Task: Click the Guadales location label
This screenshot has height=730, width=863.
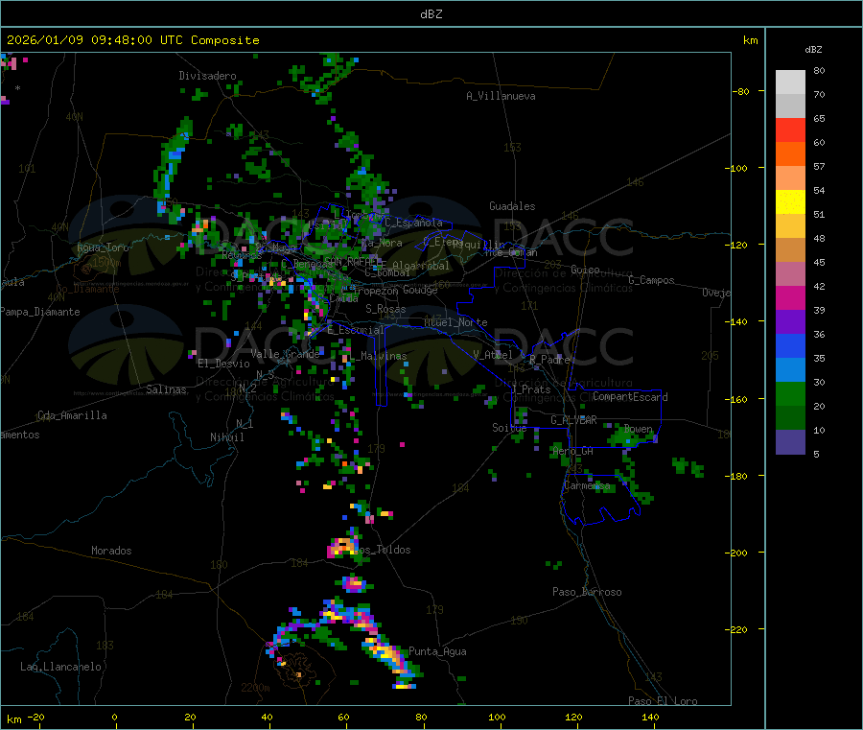Action: click(512, 206)
